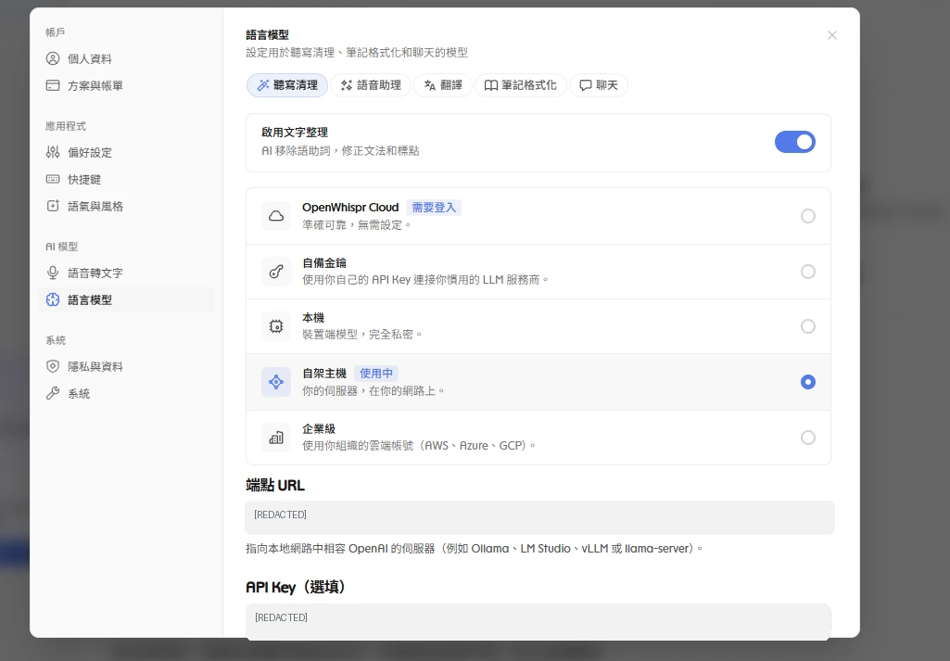Viewport: 950px width, 661px height.
Task: Click the book icon on 筆記格式化 tab
Action: [x=490, y=85]
